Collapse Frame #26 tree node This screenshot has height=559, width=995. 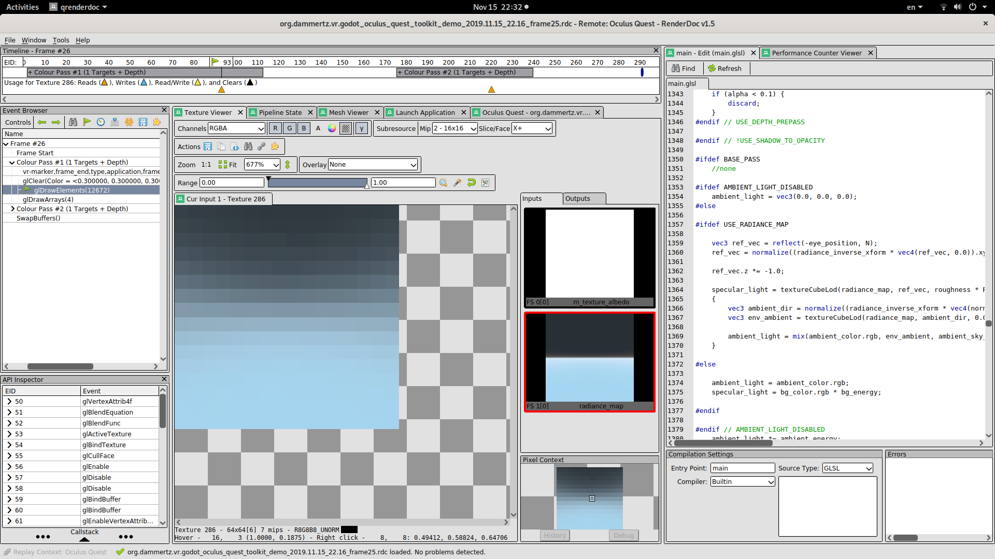coord(6,144)
